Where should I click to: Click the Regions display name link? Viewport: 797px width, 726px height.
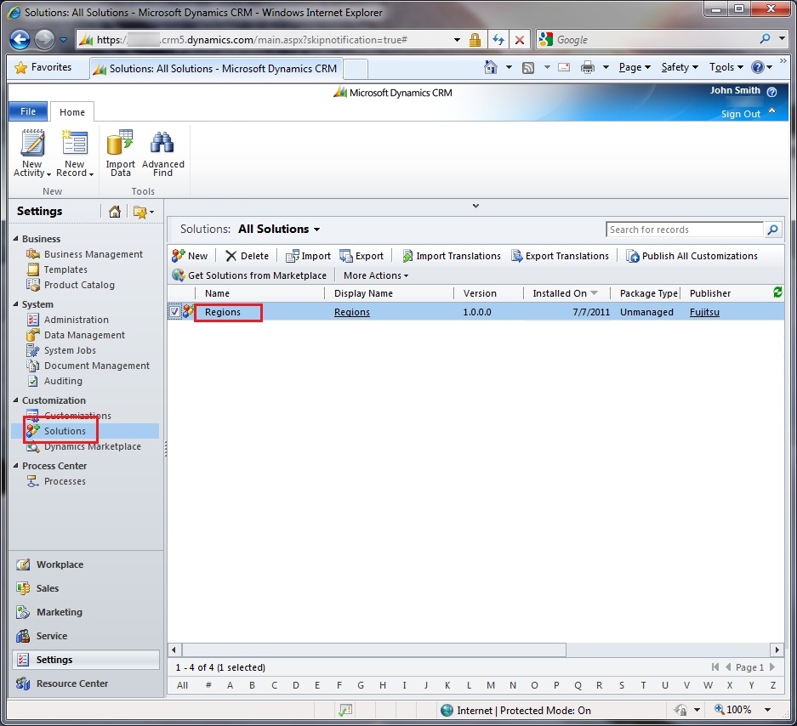pos(352,312)
